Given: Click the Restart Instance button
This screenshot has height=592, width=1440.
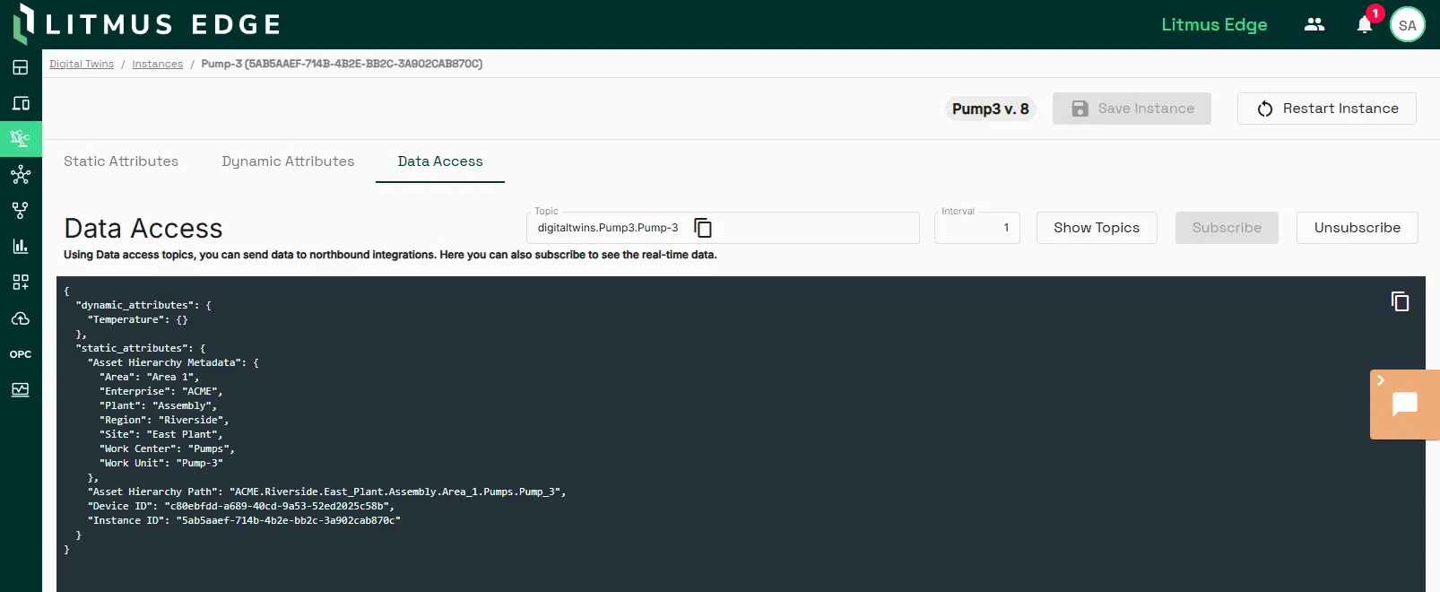Looking at the screenshot, I should coord(1327,109).
